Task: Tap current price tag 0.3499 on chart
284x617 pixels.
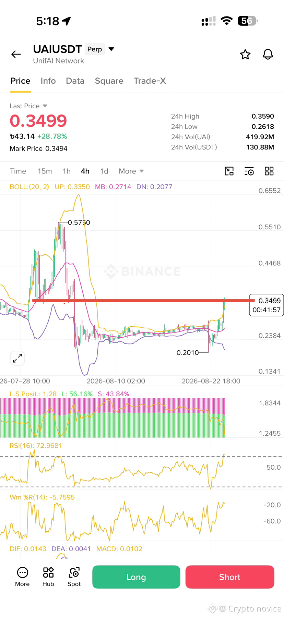Action: [266, 305]
